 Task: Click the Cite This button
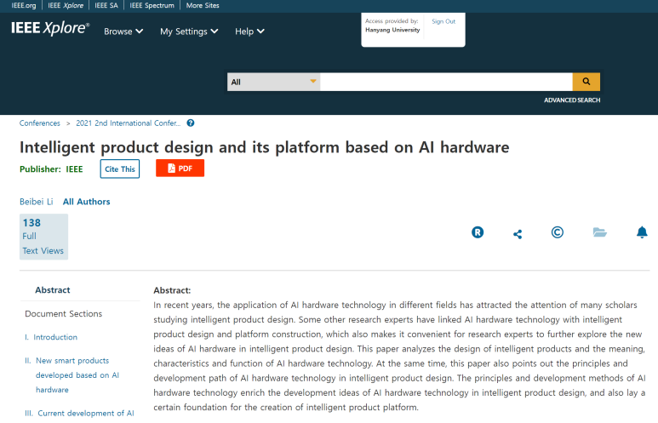(x=120, y=169)
